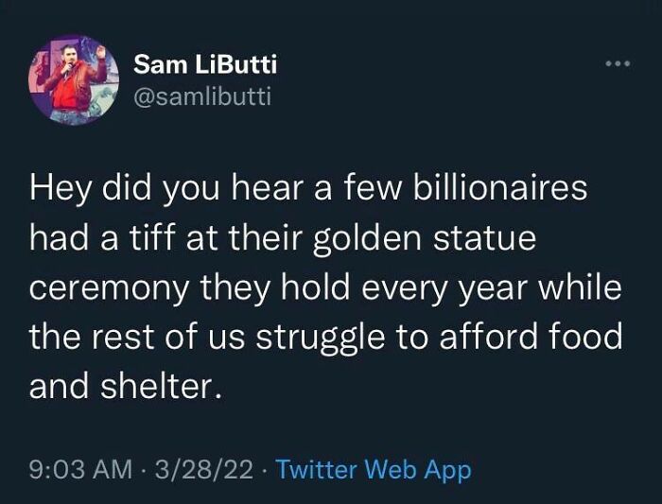Click the 9:03 AM timestamp
The image size is (662, 504).
point(79,469)
